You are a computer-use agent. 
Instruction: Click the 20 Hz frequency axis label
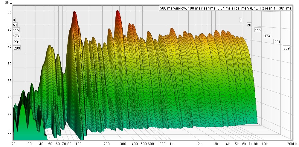13,144
